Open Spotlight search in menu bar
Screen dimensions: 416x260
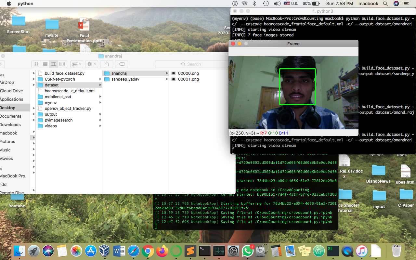click(x=385, y=4)
